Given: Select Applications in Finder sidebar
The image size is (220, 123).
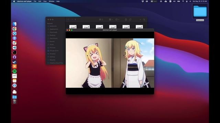Looking at the screenshot, I should [x=54, y=29].
